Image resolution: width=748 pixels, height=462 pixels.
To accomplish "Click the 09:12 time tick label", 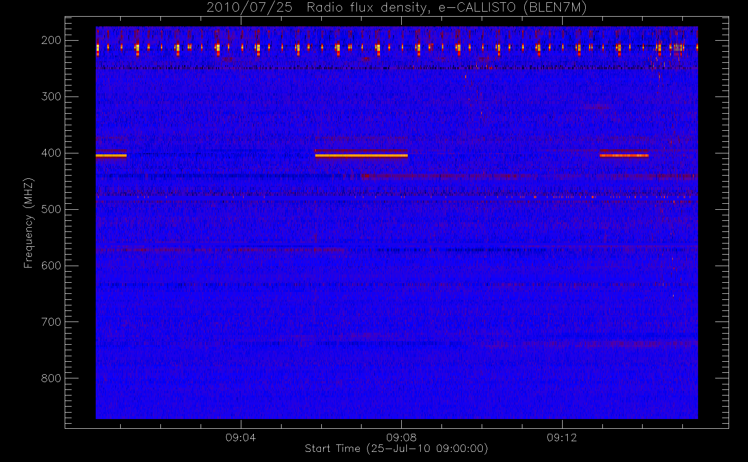I will (x=562, y=438).
